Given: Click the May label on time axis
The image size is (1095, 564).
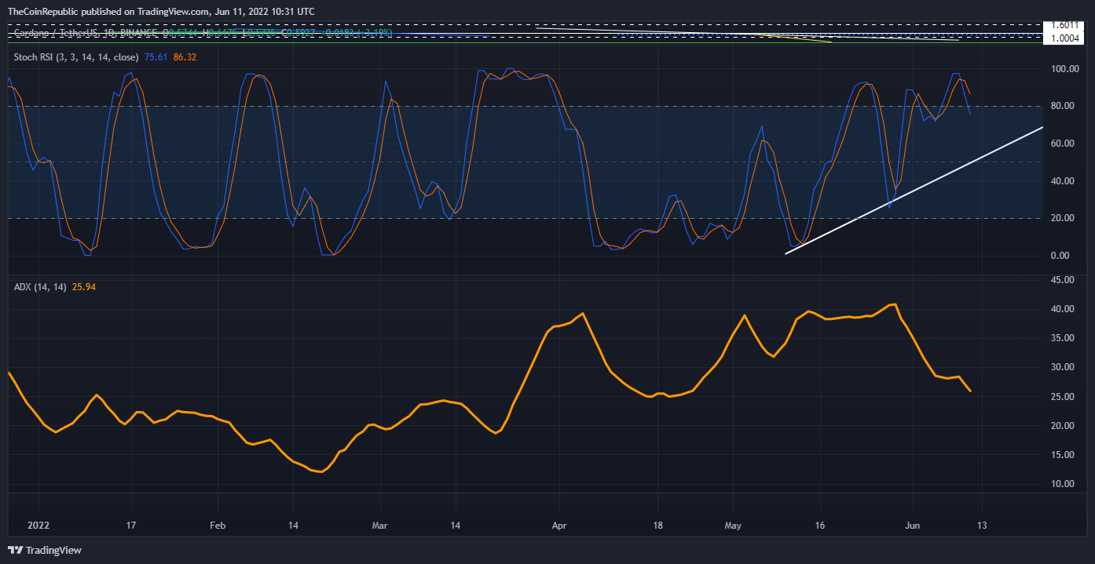Looking at the screenshot, I should [733, 526].
